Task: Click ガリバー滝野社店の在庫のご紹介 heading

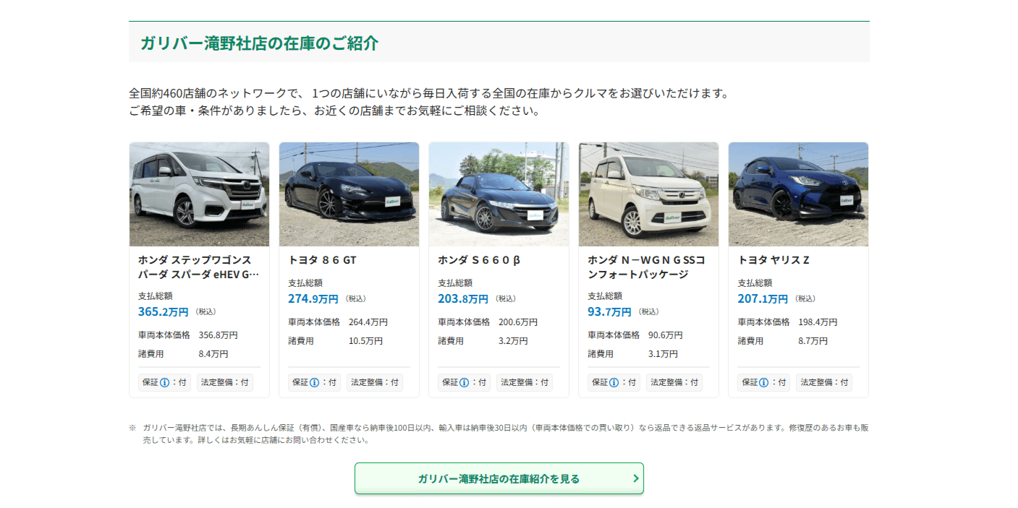Action: click(x=259, y=43)
